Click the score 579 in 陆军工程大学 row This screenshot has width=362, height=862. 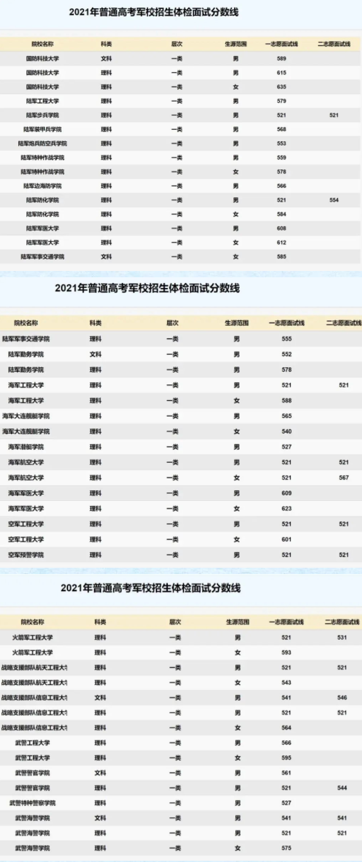click(281, 101)
